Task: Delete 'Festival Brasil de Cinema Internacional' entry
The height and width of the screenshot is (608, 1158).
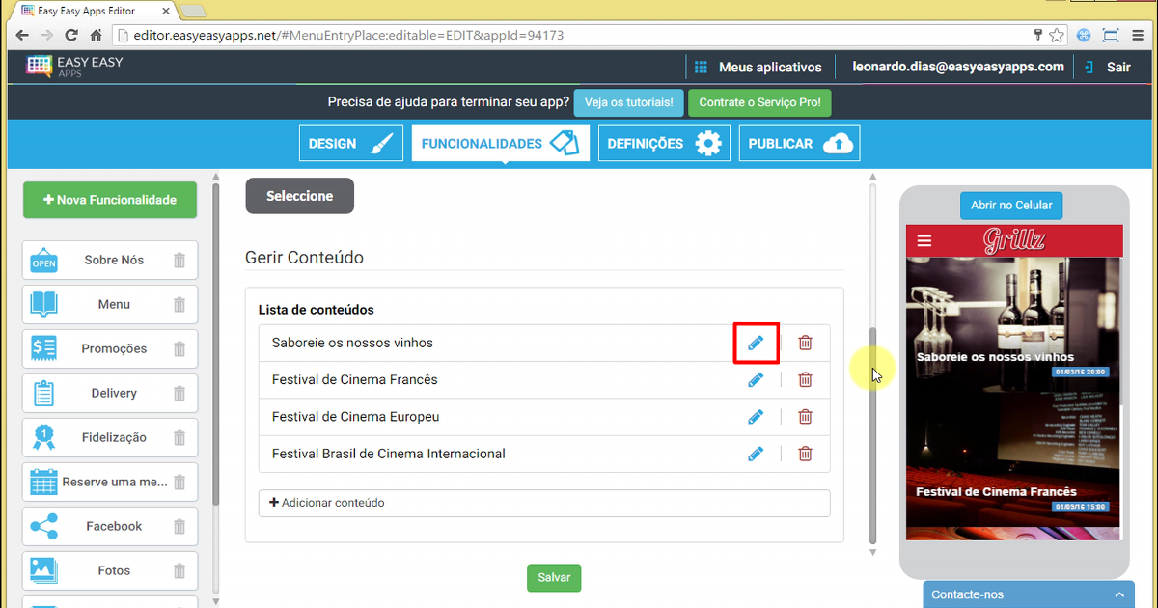Action: tap(805, 454)
